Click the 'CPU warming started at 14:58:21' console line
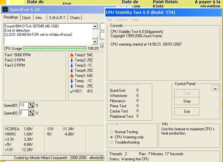Screen dimensions: 223x162 [x=146, y=44]
